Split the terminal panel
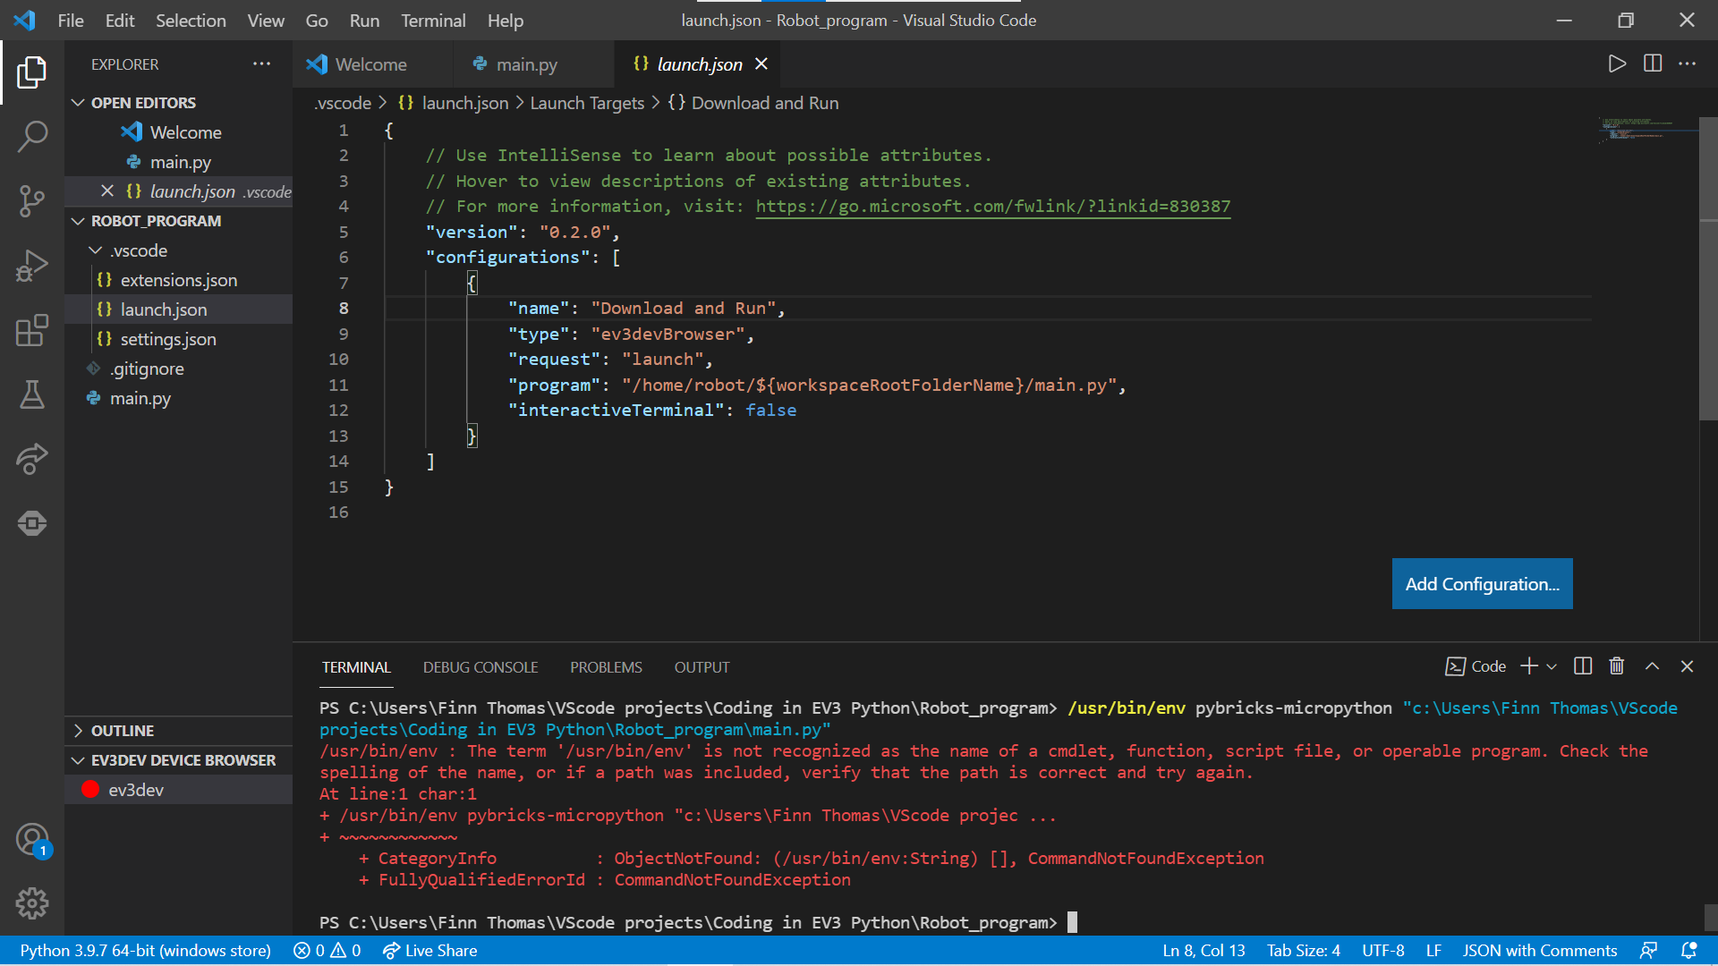 coord(1583,666)
